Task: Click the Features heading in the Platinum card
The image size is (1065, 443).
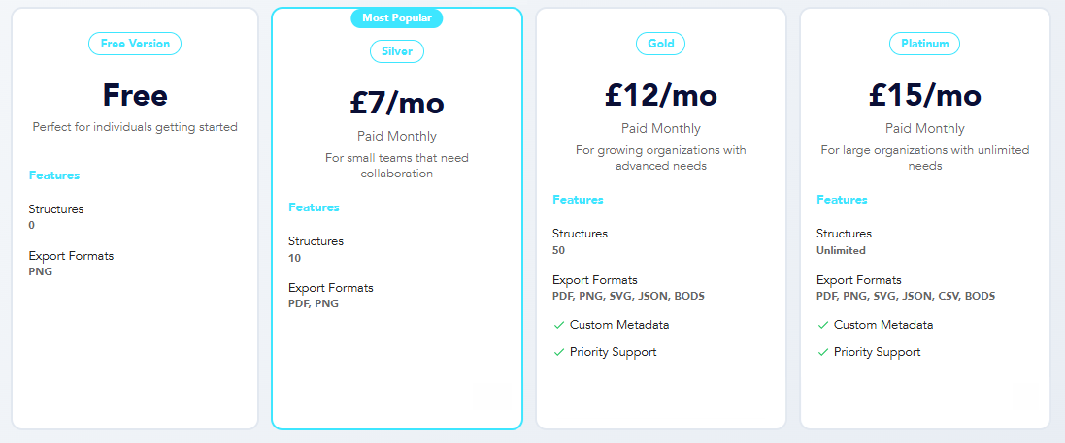Action: 843,200
